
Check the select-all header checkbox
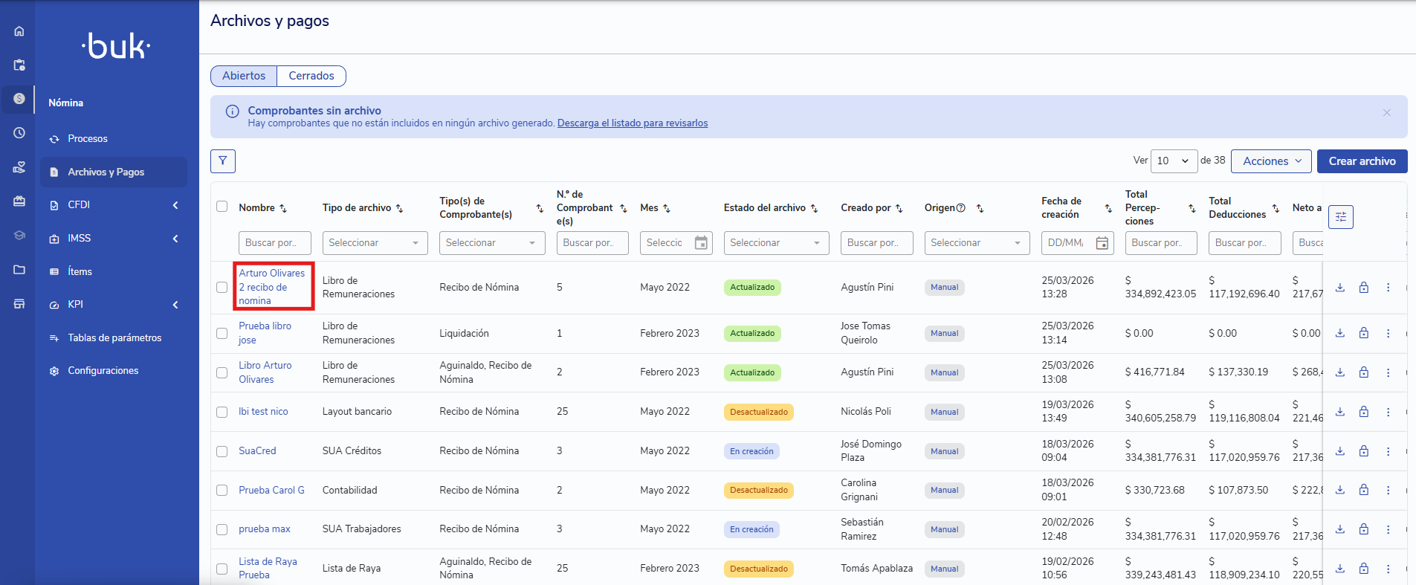[222, 207]
